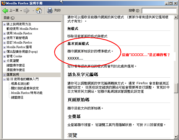The image size is (179, 140).
Task: Open Mozilla Firefox 特有功能 subtopic
Action: (27, 93)
